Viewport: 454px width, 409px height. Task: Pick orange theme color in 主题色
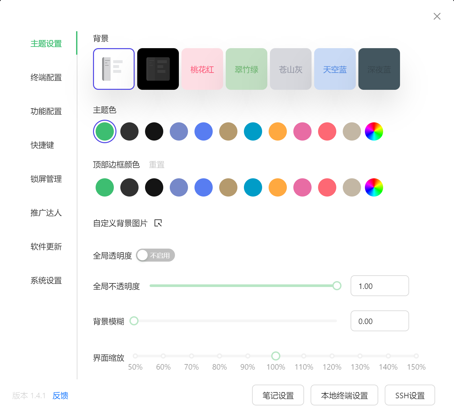click(x=278, y=131)
